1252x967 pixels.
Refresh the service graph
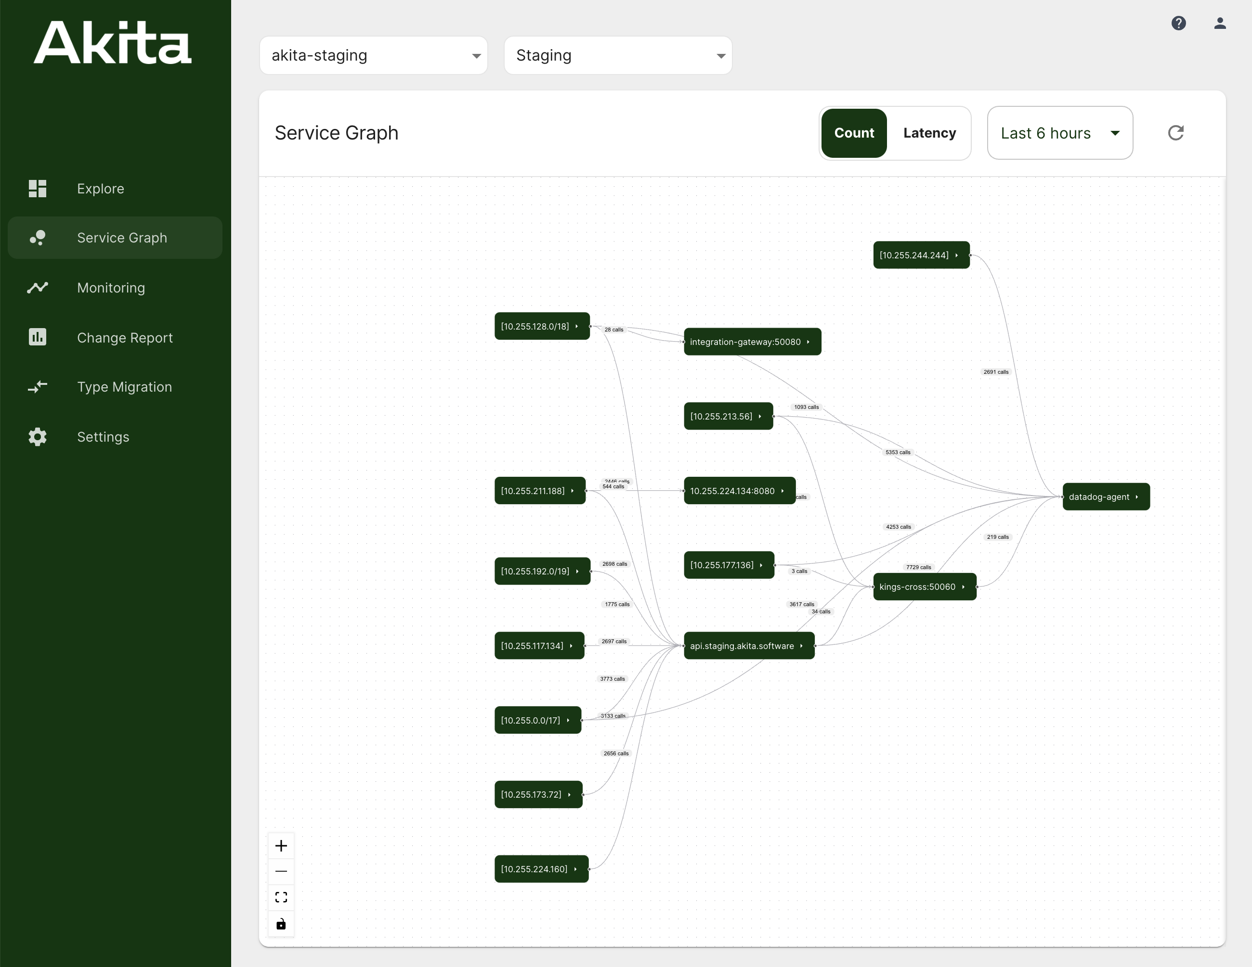[1175, 133]
